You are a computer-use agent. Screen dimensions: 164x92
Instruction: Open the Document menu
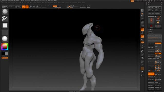[x=13, y=3]
